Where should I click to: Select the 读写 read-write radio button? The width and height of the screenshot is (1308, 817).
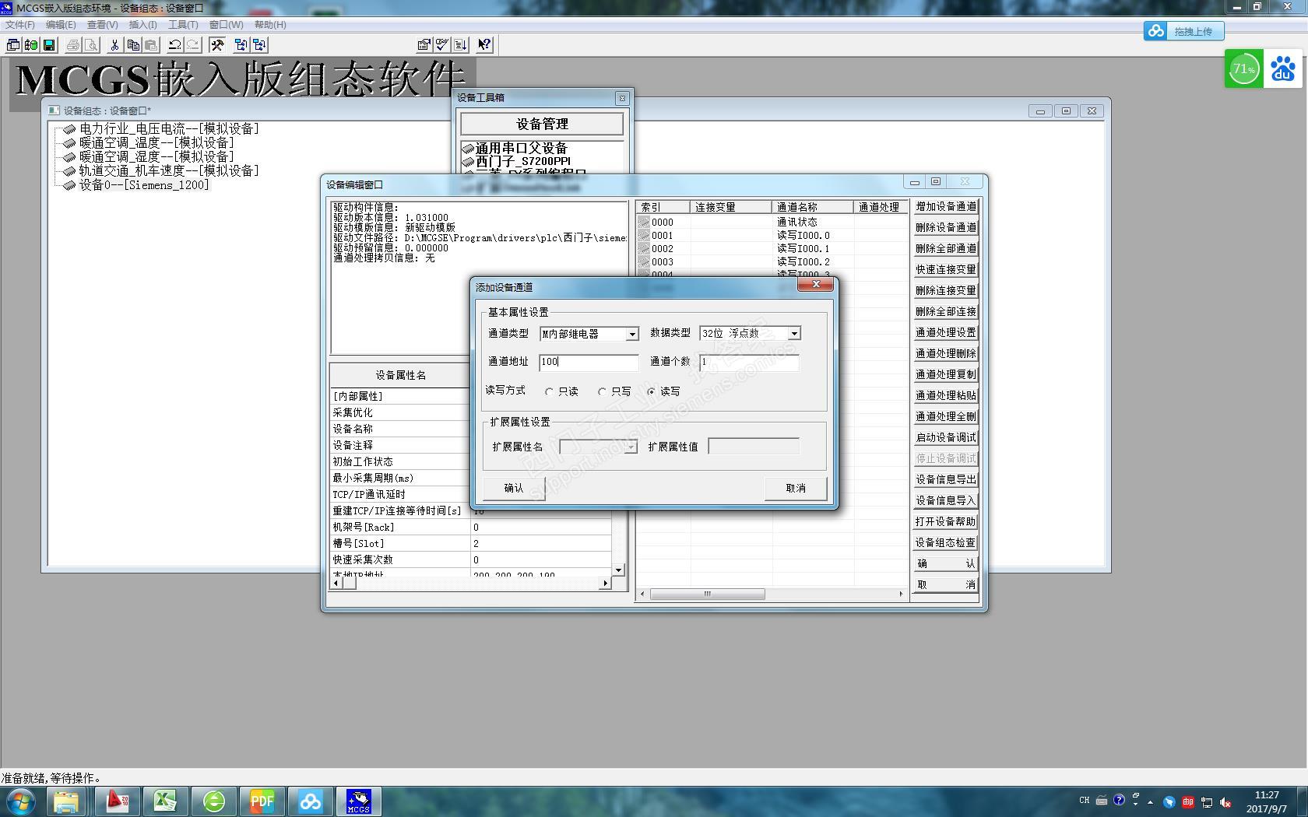click(652, 391)
